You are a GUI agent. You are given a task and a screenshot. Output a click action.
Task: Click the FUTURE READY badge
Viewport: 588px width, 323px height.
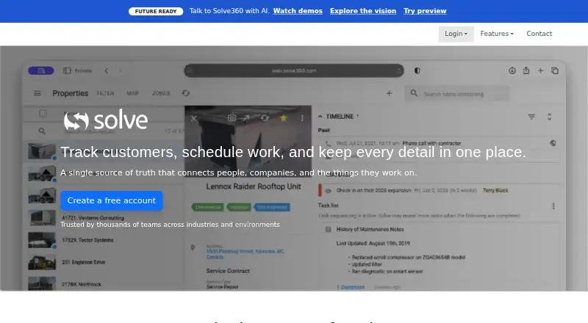tap(156, 11)
